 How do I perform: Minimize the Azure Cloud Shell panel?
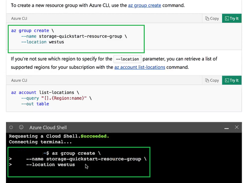tap(226, 128)
